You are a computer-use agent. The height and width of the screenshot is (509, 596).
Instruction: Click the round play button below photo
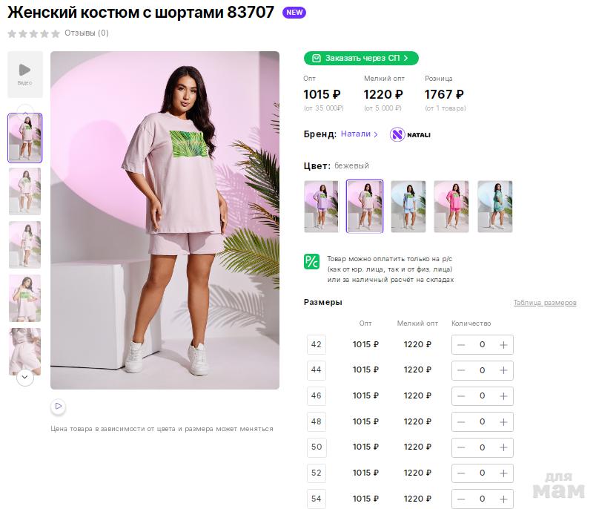[58, 407]
